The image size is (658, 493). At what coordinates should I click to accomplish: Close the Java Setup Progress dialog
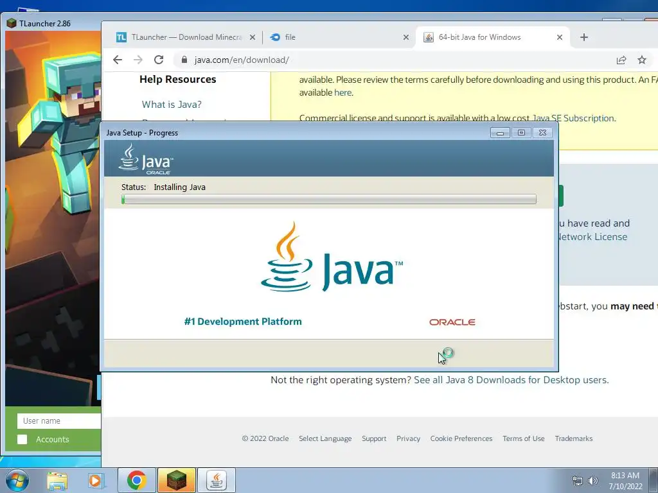[x=542, y=133]
